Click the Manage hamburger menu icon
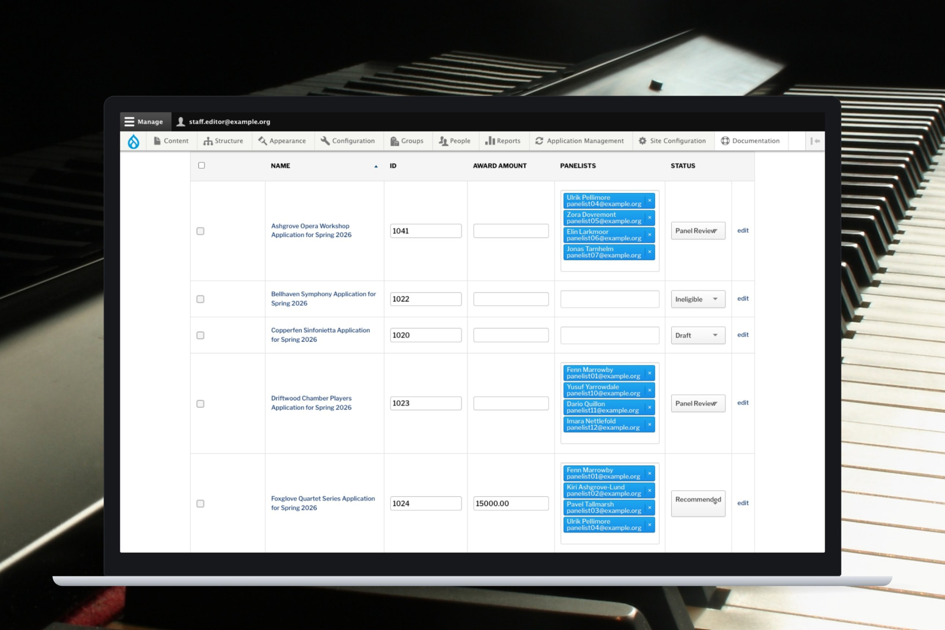 (129, 122)
